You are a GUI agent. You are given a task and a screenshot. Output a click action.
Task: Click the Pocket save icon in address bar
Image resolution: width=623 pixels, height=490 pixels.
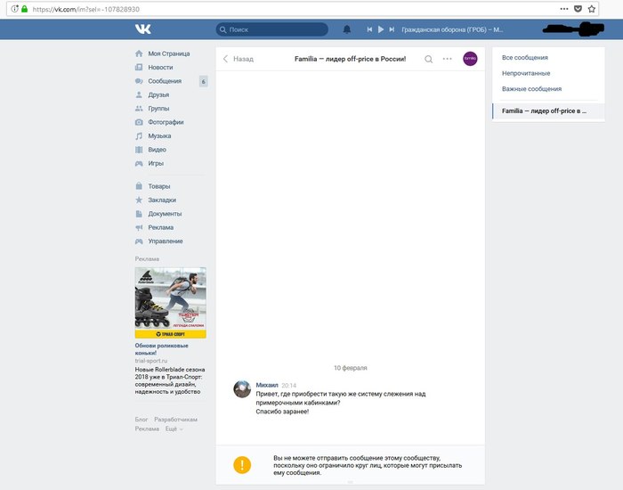pyautogui.click(x=578, y=8)
